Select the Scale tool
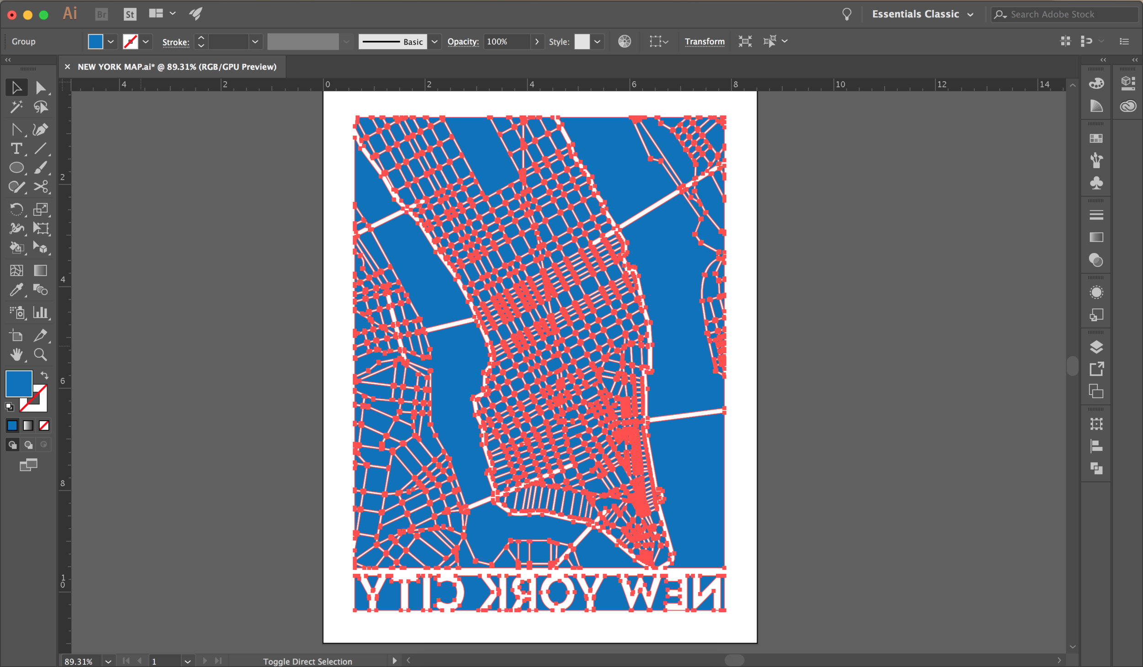The image size is (1143, 667). (x=40, y=209)
